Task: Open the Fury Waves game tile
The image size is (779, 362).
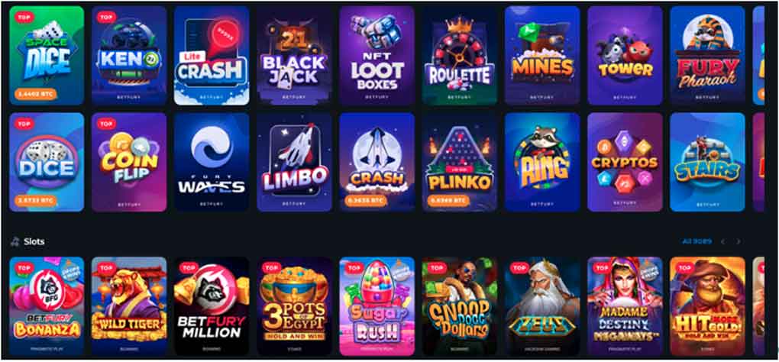Action: (x=212, y=163)
